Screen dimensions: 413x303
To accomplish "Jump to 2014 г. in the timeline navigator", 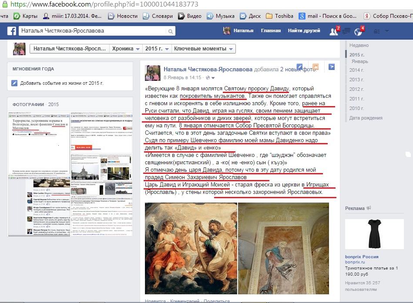I will pyautogui.click(x=356, y=70).
